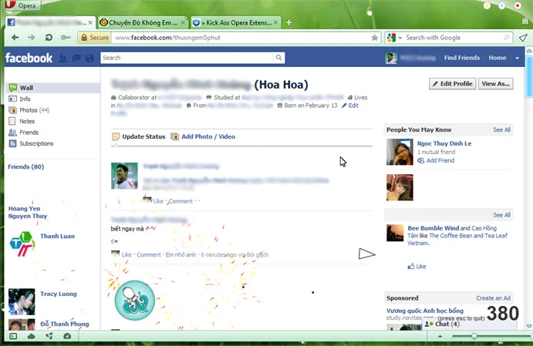This screenshot has width=533, height=346.
Task: Open the Find Friends link
Action: coord(461,58)
